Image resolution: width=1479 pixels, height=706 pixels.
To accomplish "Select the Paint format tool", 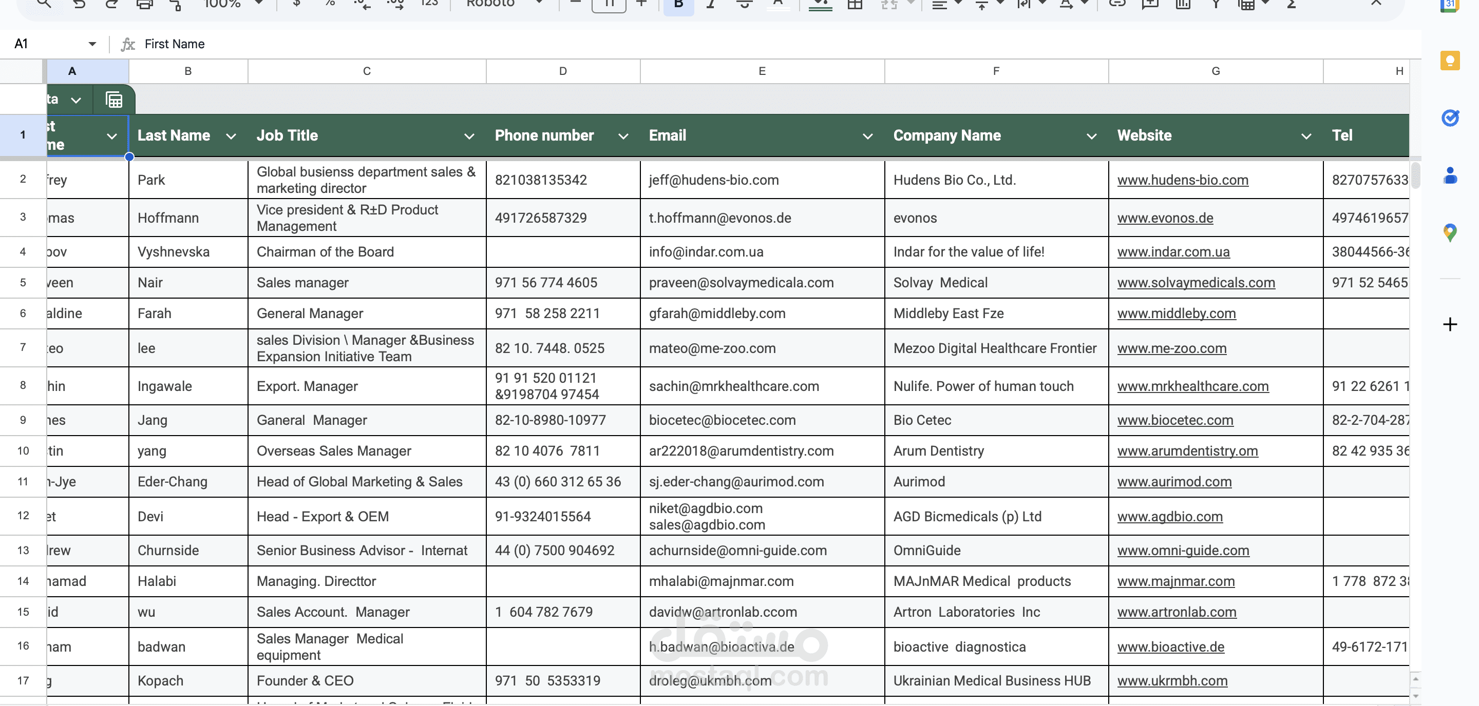I will [x=176, y=5].
